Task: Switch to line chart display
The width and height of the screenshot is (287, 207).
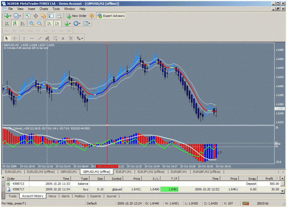Action: click(x=23, y=23)
